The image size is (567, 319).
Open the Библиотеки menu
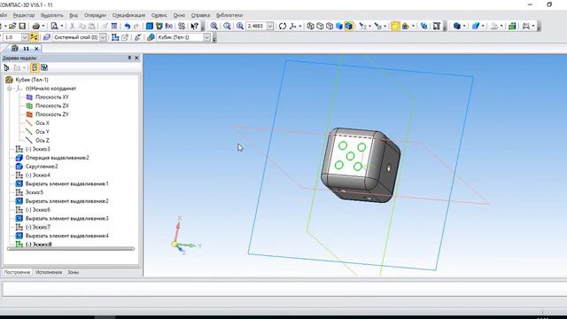229,15
